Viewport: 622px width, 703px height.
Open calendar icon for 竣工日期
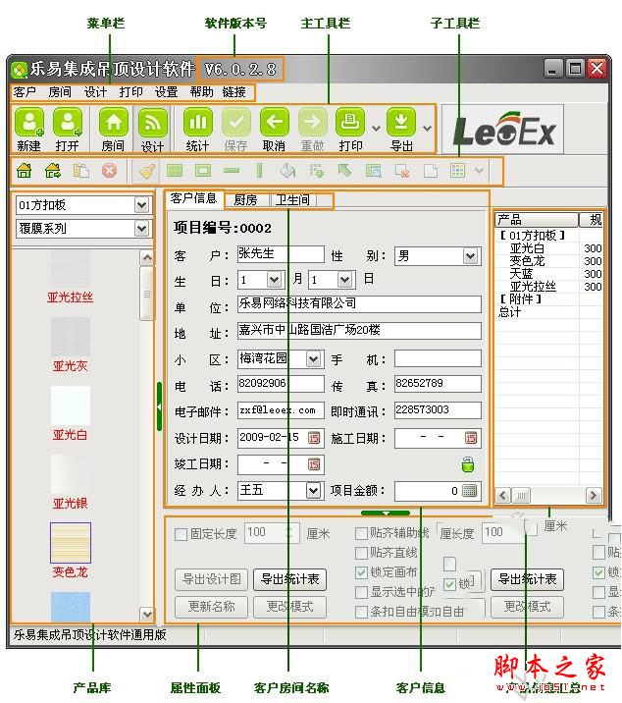[x=314, y=464]
